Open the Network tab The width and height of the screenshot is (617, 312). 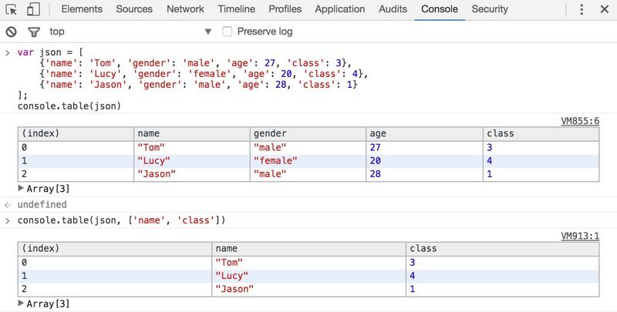186,9
